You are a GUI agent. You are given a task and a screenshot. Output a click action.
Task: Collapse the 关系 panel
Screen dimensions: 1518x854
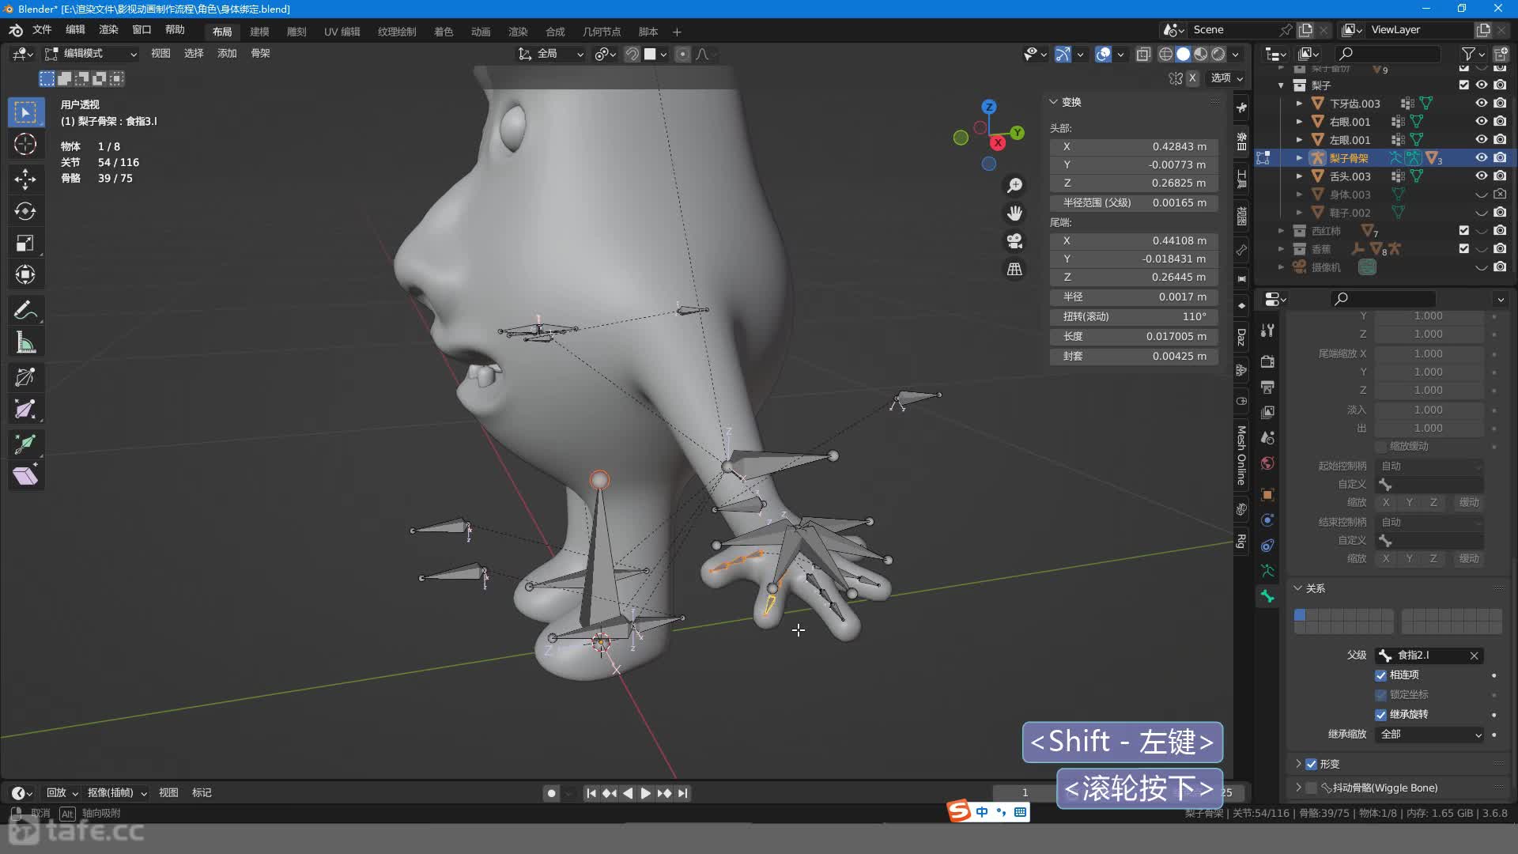(x=1297, y=588)
